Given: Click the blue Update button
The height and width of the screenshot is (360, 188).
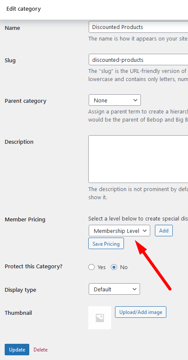Looking at the screenshot, I should coord(17,350).
